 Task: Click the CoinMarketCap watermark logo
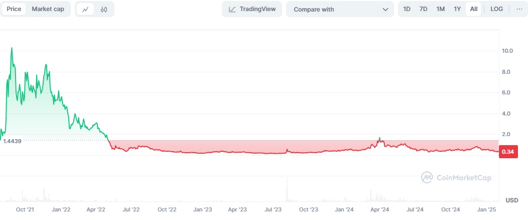pyautogui.click(x=456, y=177)
